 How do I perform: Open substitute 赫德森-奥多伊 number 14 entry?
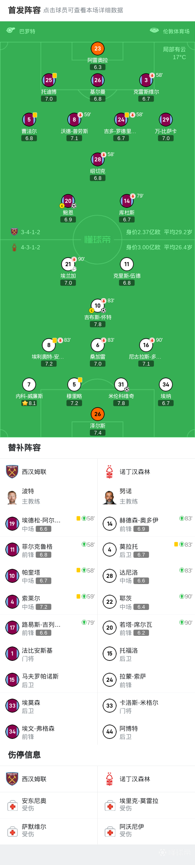pyautogui.click(x=146, y=524)
